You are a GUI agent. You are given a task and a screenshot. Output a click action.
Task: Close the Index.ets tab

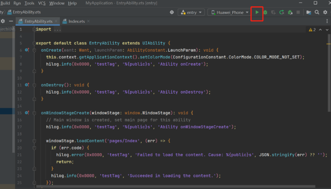click(88, 21)
